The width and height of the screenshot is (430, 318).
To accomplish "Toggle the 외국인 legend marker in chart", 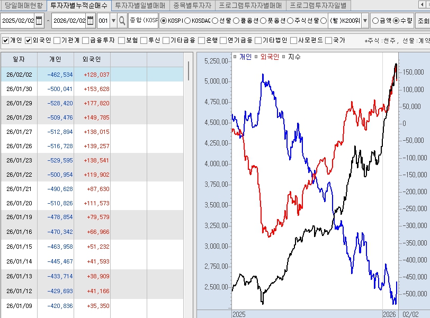I will [257, 57].
